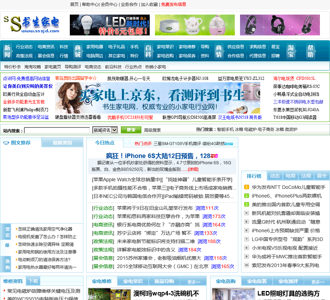Click the 站内搜索 text input field
The image size is (330, 300).
point(57,130)
